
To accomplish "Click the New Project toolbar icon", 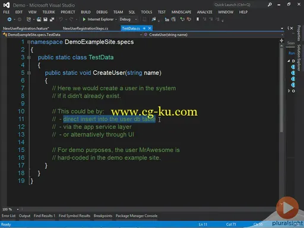I will click(x=28, y=19).
